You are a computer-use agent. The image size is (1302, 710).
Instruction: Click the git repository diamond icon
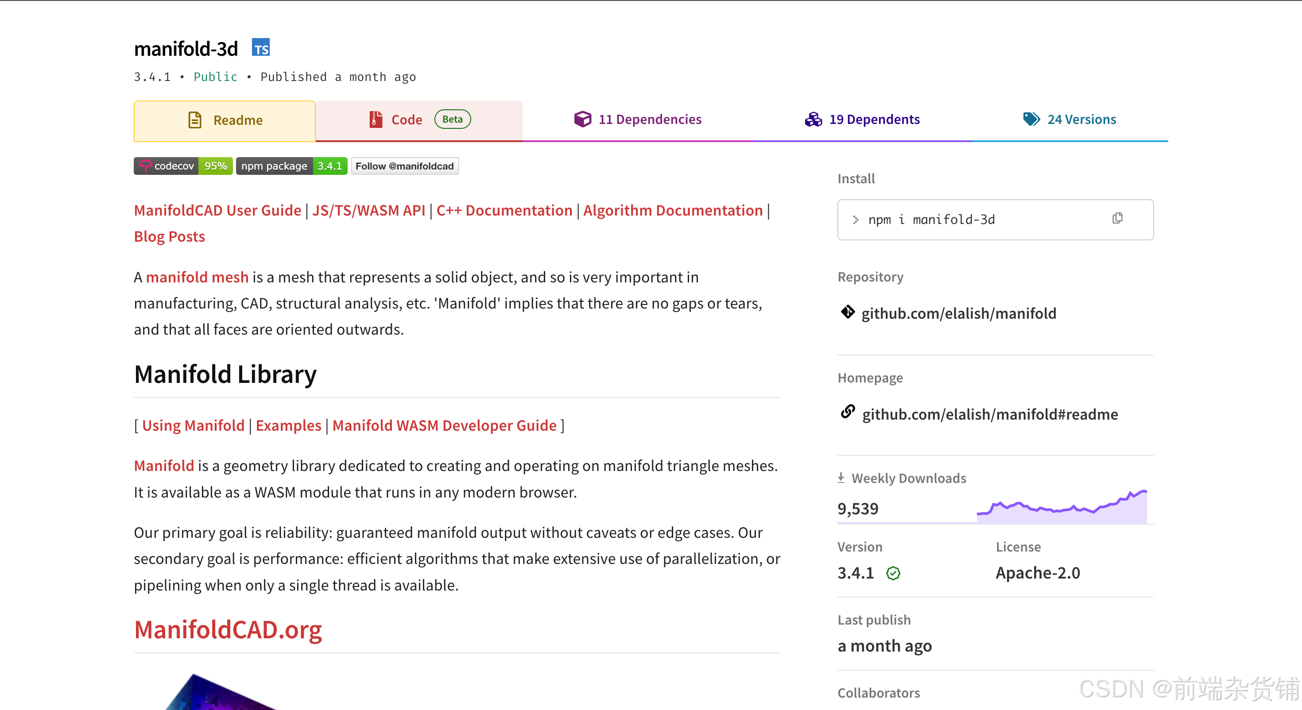(848, 313)
